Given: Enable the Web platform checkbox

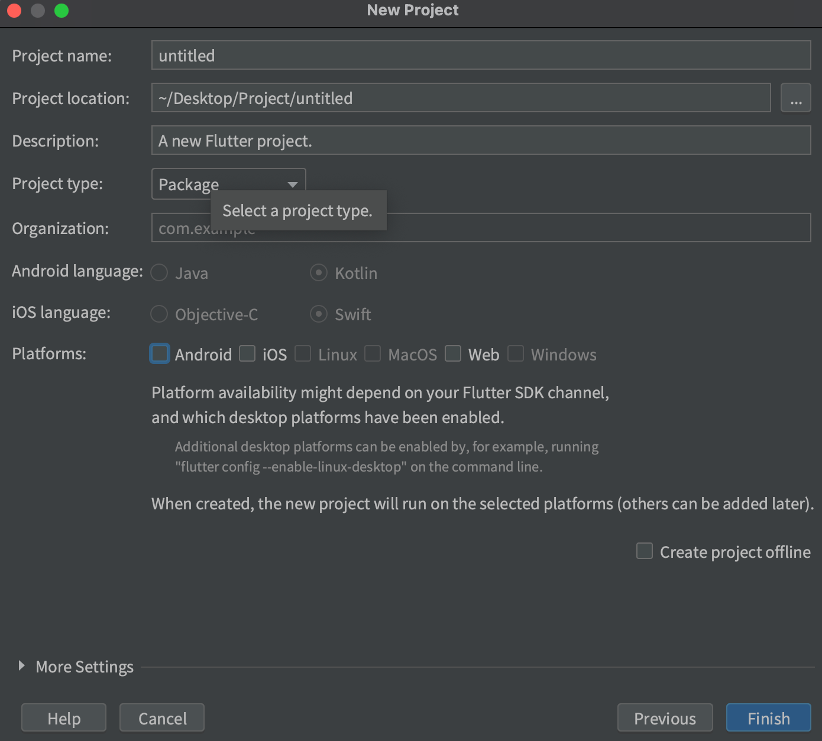Looking at the screenshot, I should (453, 353).
